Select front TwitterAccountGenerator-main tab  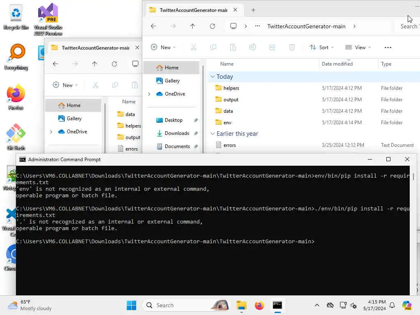194,10
